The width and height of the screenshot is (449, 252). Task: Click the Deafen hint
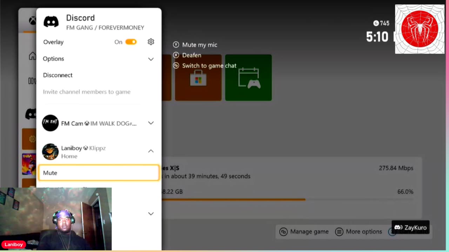(x=187, y=55)
